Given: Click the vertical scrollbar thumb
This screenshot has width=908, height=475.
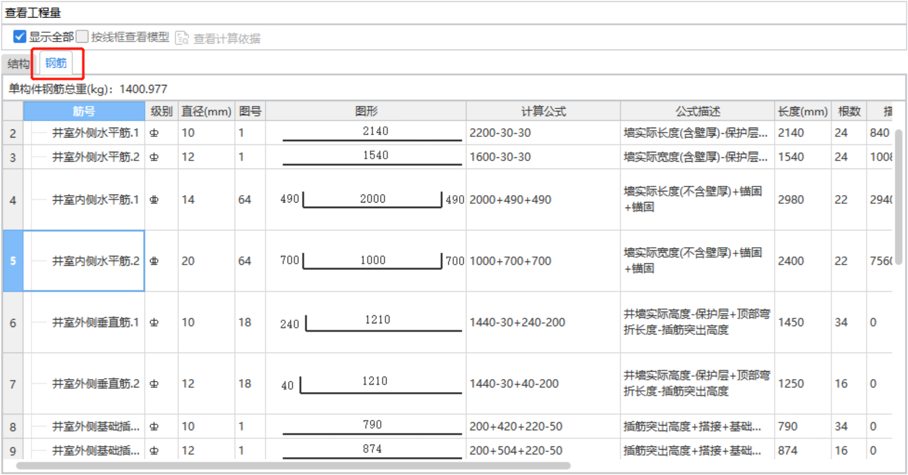Looking at the screenshot, I should coord(899,198).
